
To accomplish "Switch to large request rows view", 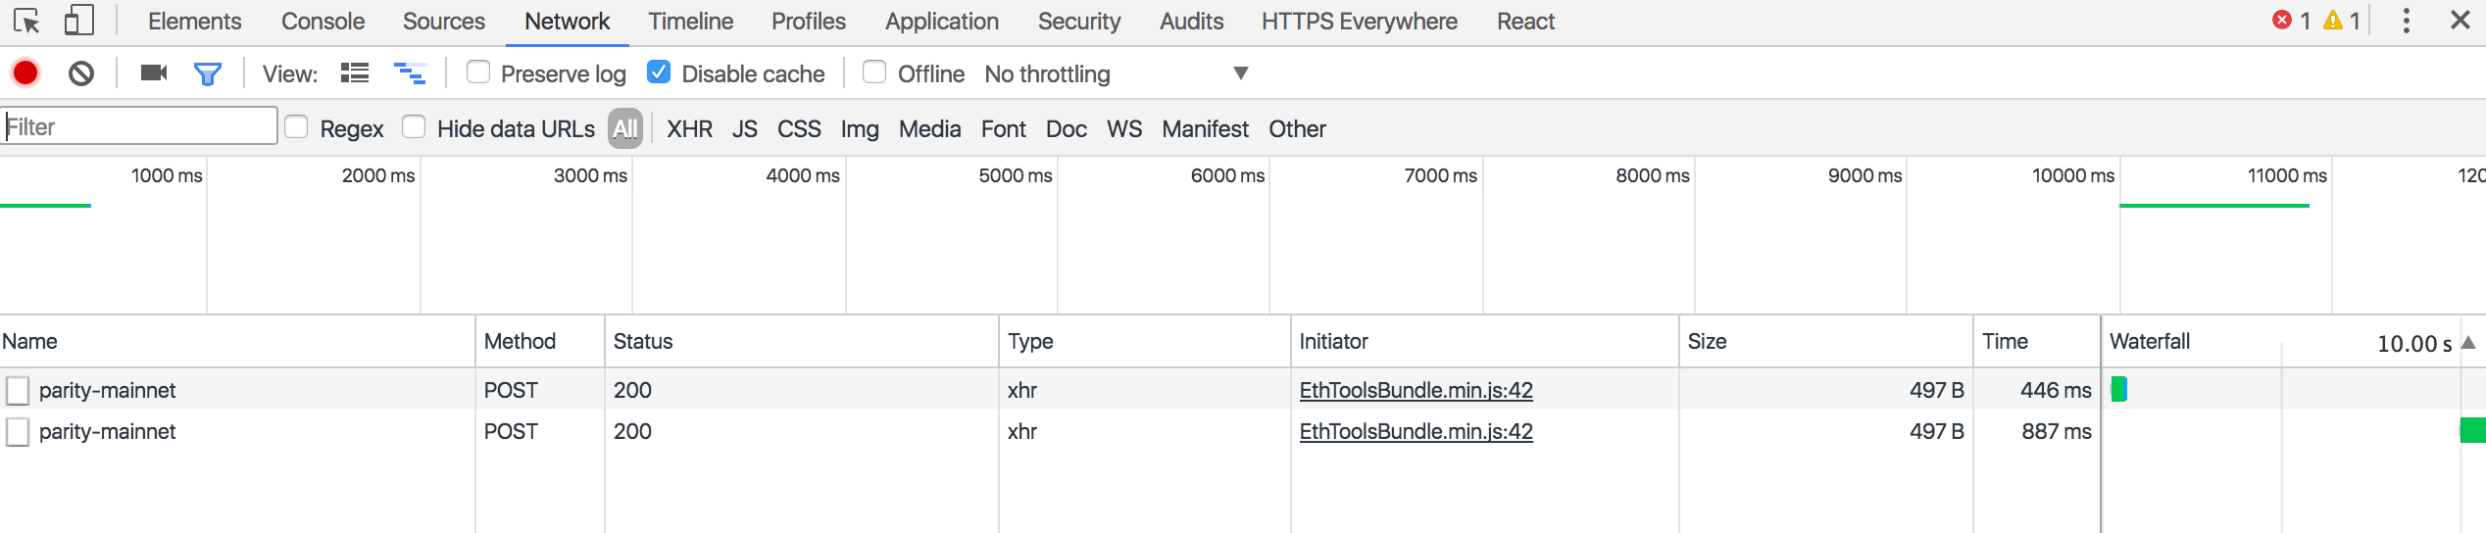I will pos(355,73).
